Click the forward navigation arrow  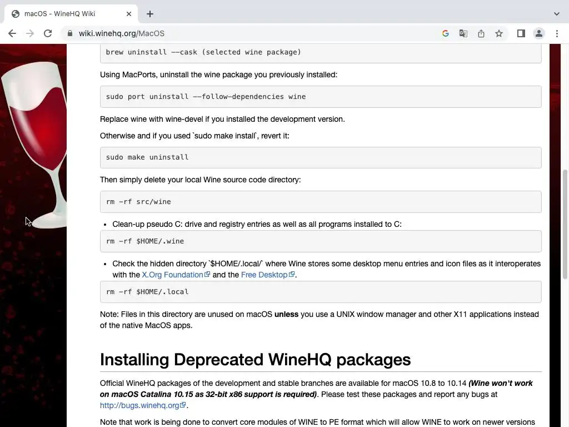[30, 33]
